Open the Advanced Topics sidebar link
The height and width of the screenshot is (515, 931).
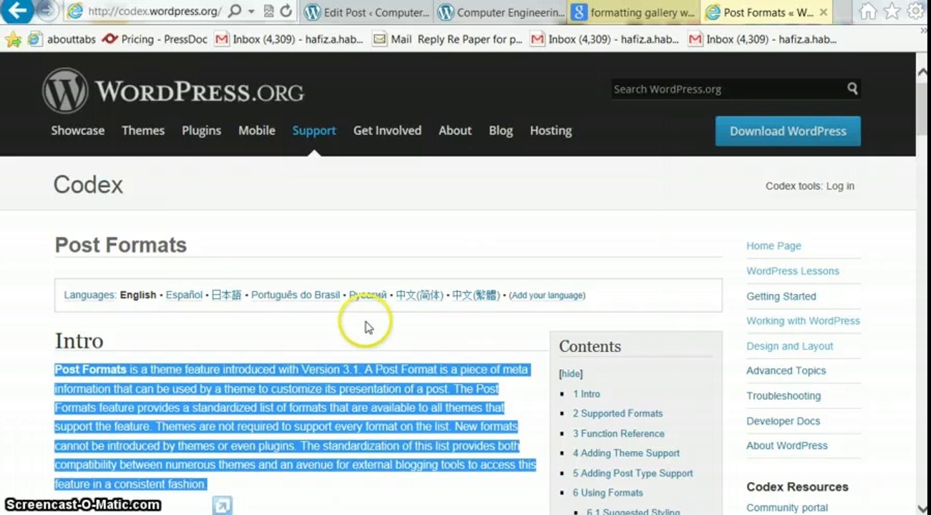pyautogui.click(x=786, y=371)
